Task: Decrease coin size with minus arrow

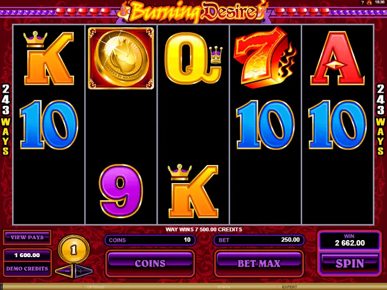Action: 65,271
